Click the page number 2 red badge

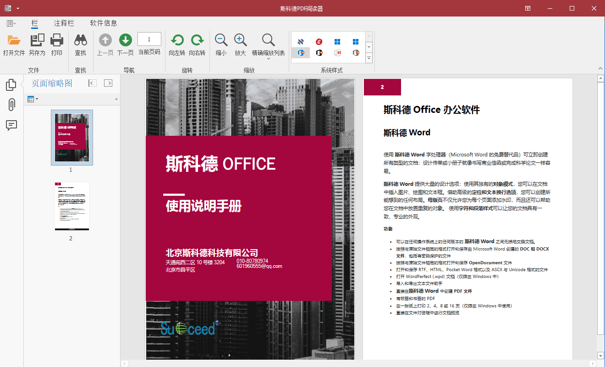click(x=382, y=87)
